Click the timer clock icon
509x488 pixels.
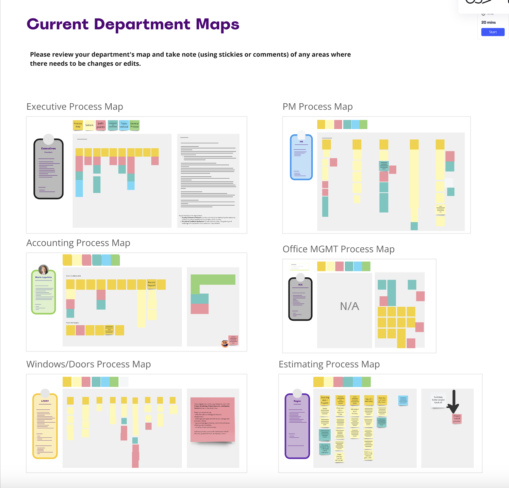point(483,14)
